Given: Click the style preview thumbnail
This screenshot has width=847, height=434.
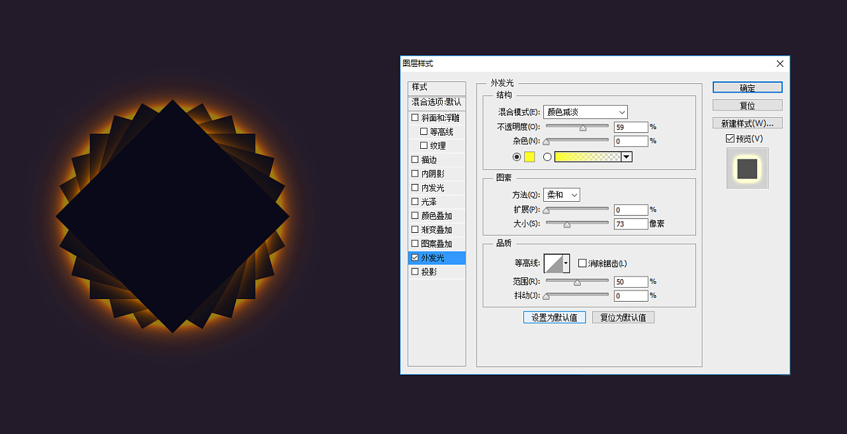Looking at the screenshot, I should 747,168.
